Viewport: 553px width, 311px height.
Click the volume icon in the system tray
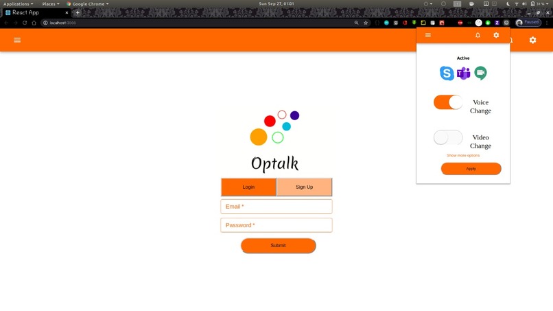524,4
